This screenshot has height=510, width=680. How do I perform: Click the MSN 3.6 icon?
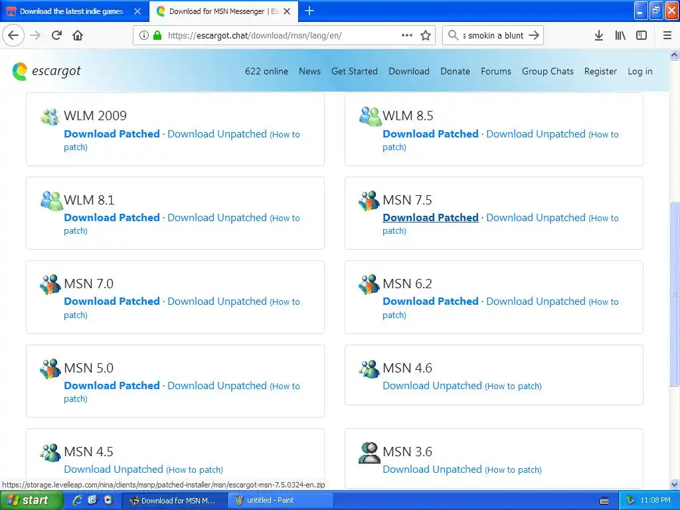pyautogui.click(x=369, y=452)
